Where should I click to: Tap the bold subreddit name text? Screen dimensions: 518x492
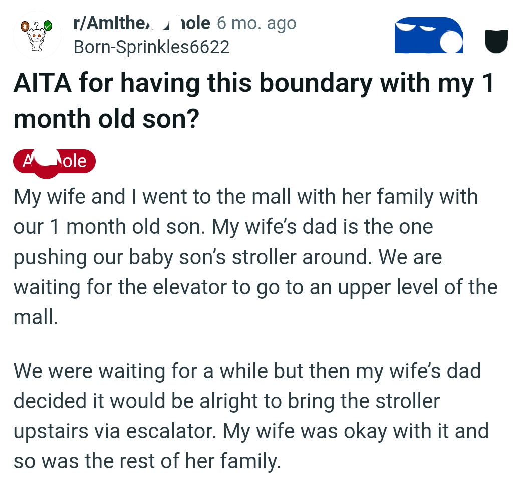(140, 23)
